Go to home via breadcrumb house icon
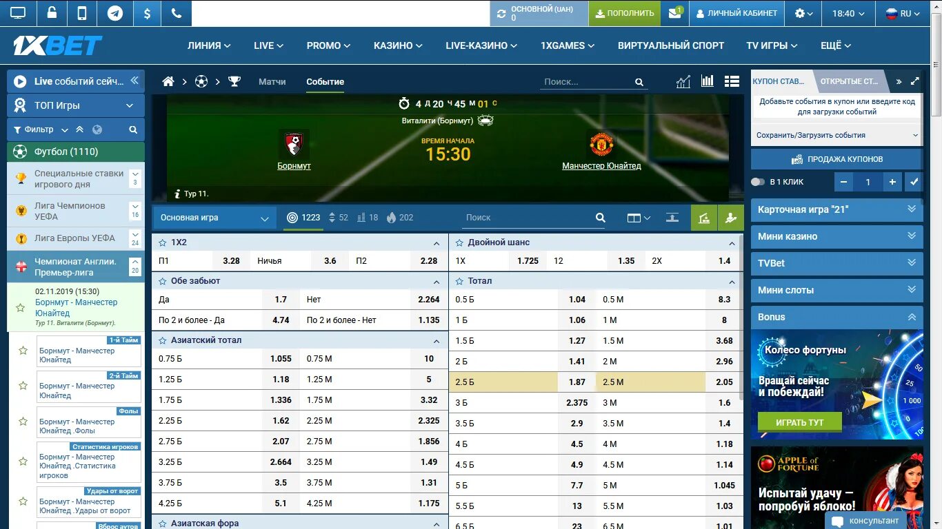The image size is (942, 529). click(168, 81)
